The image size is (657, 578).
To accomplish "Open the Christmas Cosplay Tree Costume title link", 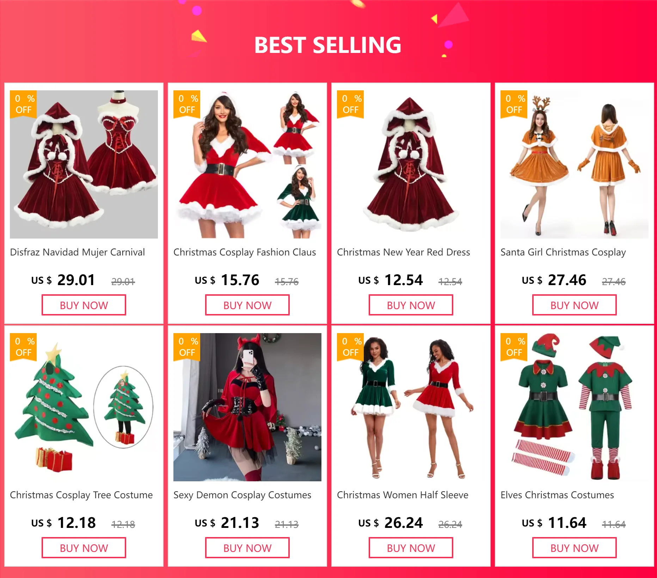I will (81, 495).
